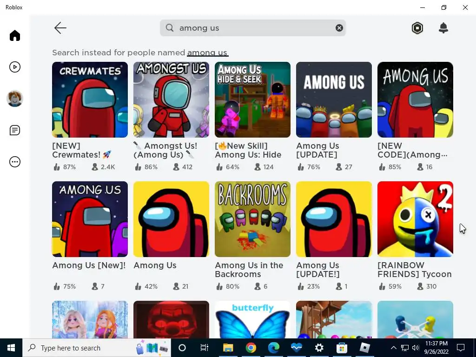The width and height of the screenshot is (476, 357).
Task: Open Settings gear on taskbar
Action: coord(319,348)
